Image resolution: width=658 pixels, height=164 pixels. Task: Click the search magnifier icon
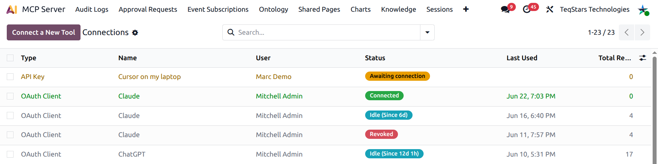point(231,32)
